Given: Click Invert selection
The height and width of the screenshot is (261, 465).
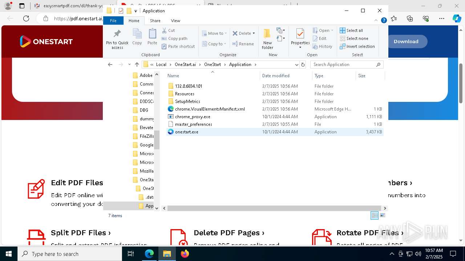Looking at the screenshot, I should (x=357, y=46).
